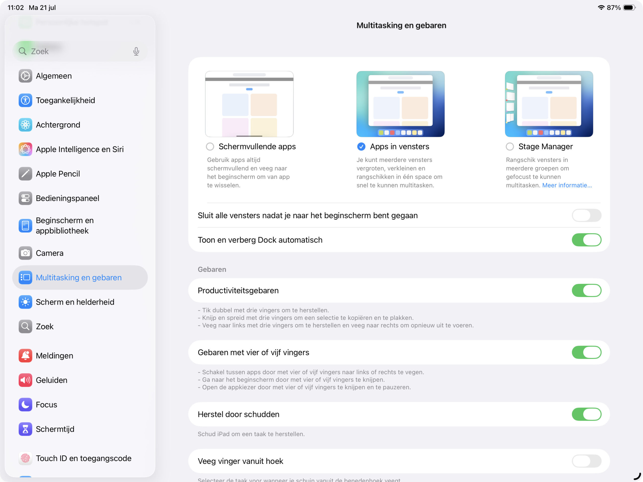Open Achtergrond via its flower icon
643x482 pixels.
point(25,125)
